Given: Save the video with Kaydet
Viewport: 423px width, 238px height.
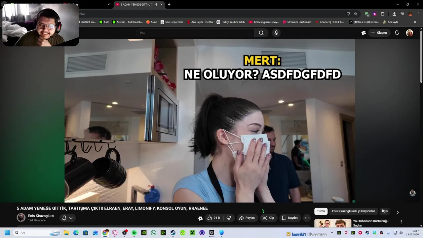Looking at the screenshot, I should coord(290,218).
